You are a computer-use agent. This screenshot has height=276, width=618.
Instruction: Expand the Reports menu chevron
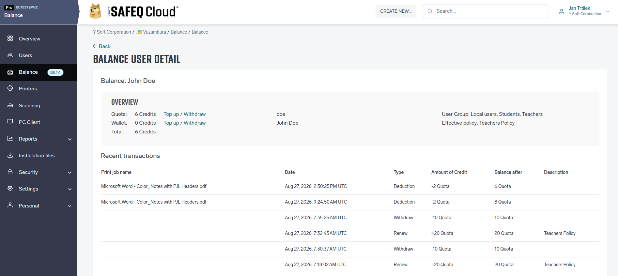coord(70,139)
